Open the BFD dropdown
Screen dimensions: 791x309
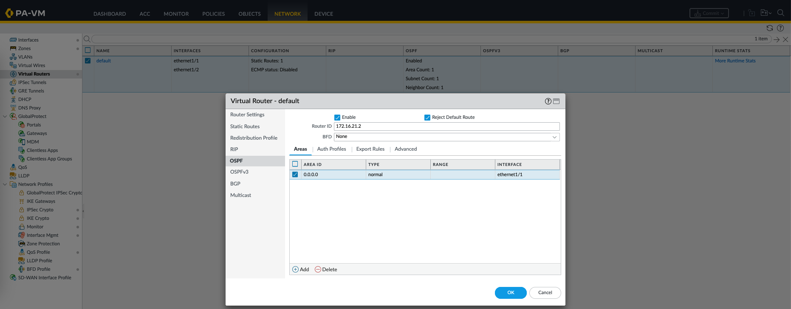(x=554, y=137)
